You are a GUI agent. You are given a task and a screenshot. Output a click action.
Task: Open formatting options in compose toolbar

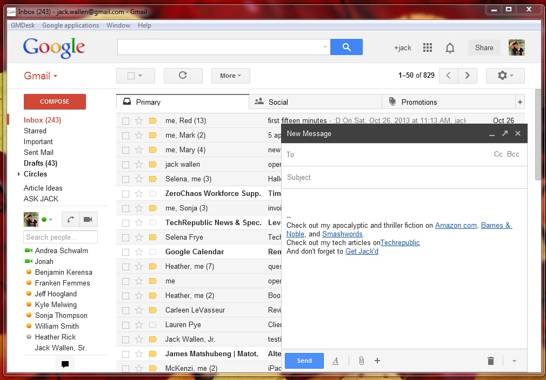point(335,361)
